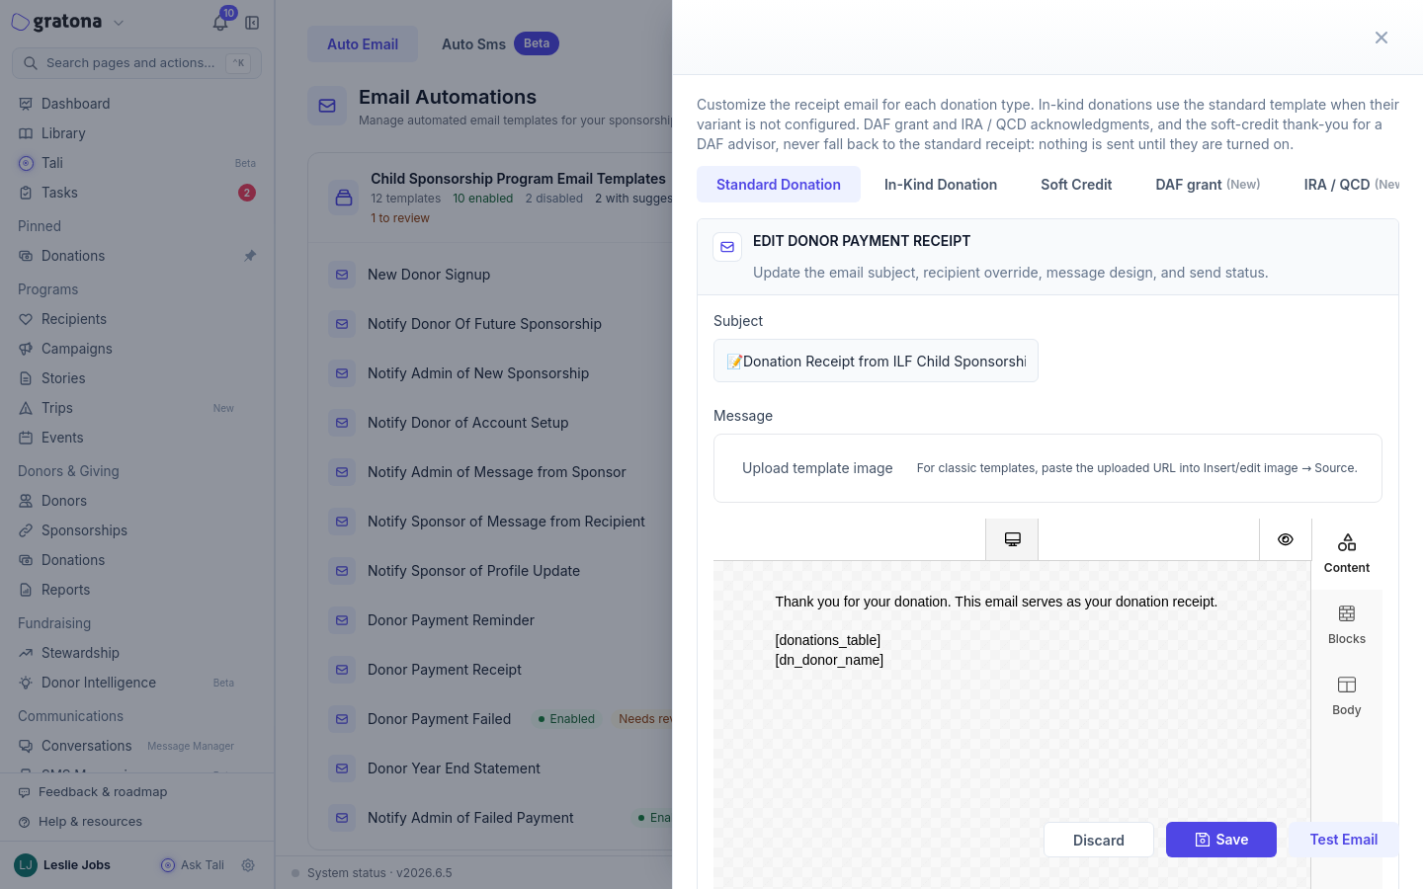The image size is (1423, 889).
Task: Open the Body panel in editor
Action: 1347,696
